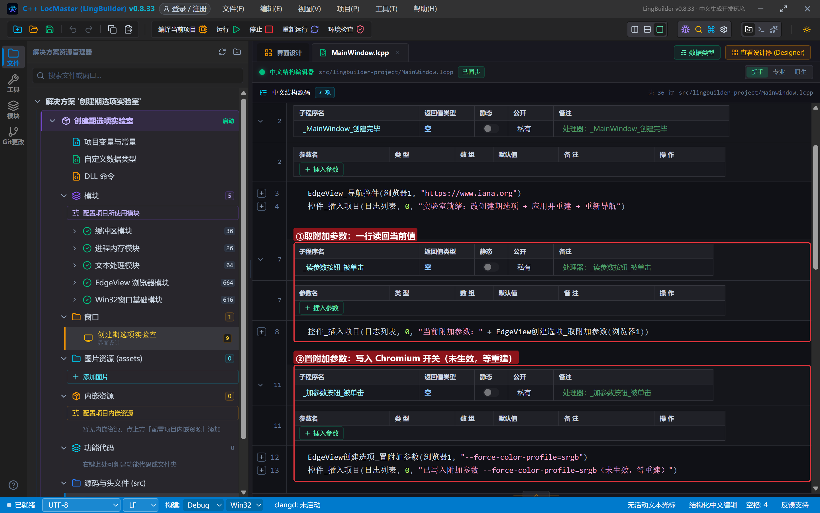Click the code editor vertical scrollbar
Image resolution: width=820 pixels, height=513 pixels.
(x=816, y=207)
